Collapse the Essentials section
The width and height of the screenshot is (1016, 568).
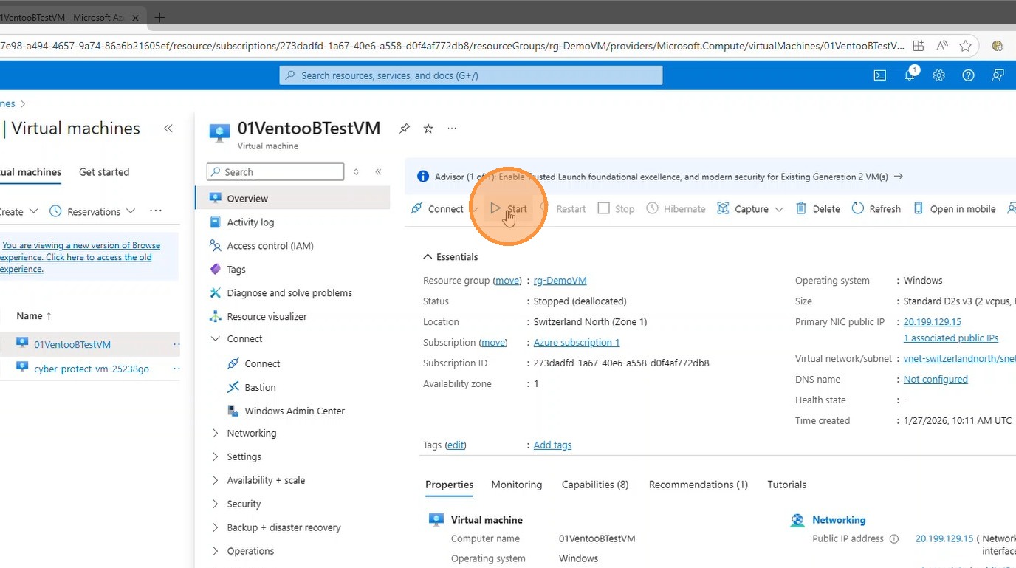450,257
